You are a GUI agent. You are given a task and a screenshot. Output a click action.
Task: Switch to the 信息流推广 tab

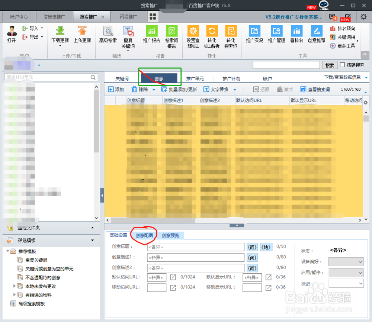pos(54,17)
